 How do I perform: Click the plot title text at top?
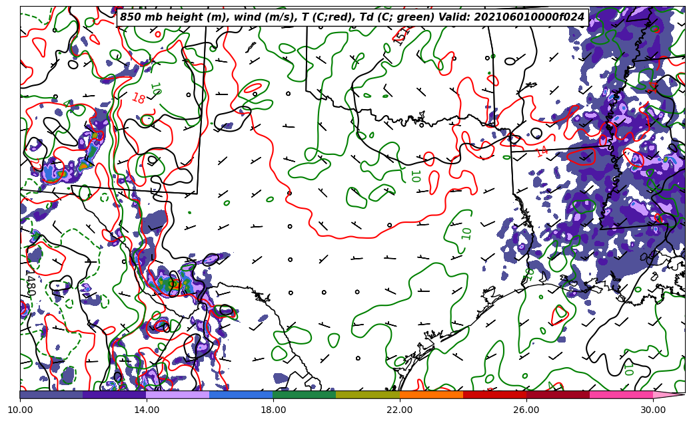coord(352,17)
